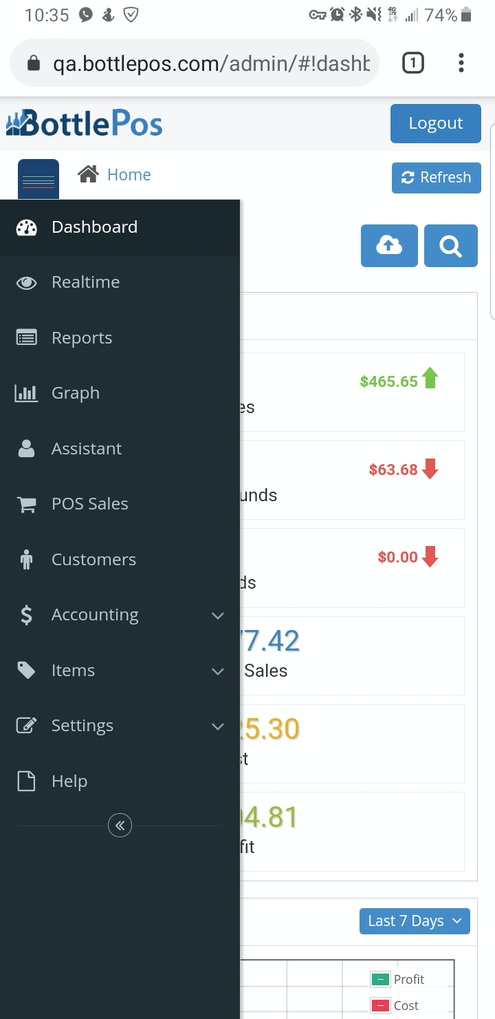Click the Home breadcrumb link
The height and width of the screenshot is (1019, 495).
[129, 175]
